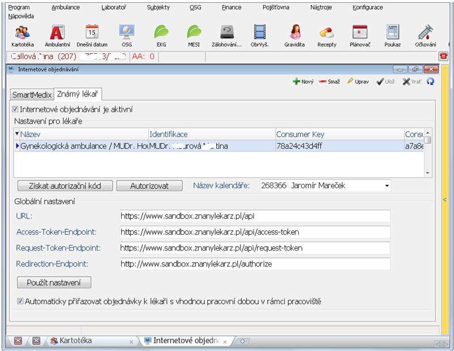Select the Známý lékař tab
Image resolution: width=454 pixels, height=351 pixels.
[78, 94]
